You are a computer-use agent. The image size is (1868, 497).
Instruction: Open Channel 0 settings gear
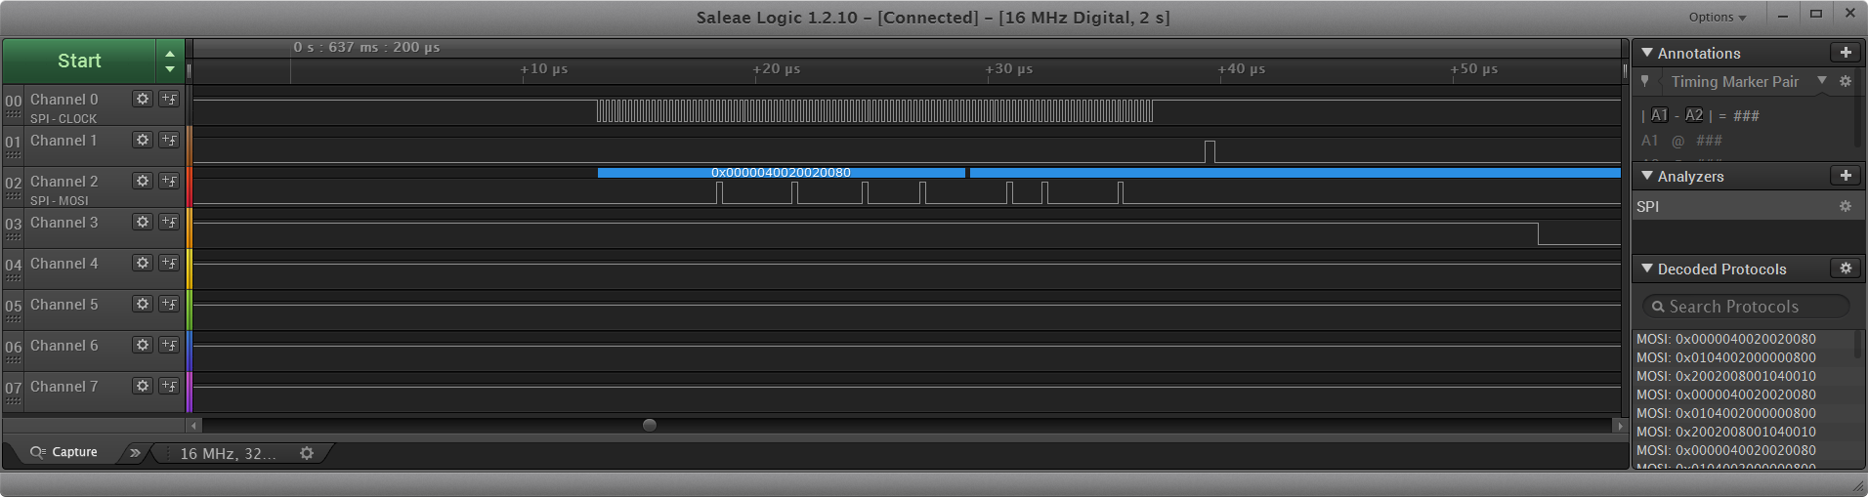[143, 99]
